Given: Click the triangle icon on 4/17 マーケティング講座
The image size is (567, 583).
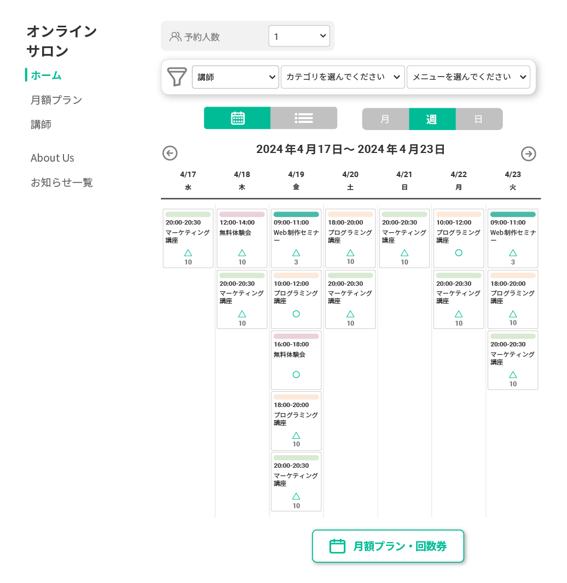Looking at the screenshot, I should pyautogui.click(x=188, y=253).
